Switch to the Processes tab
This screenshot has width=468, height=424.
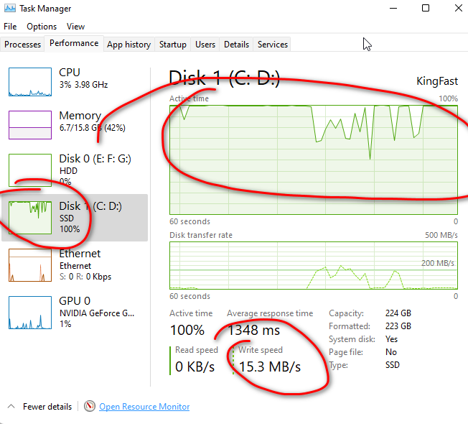point(23,45)
